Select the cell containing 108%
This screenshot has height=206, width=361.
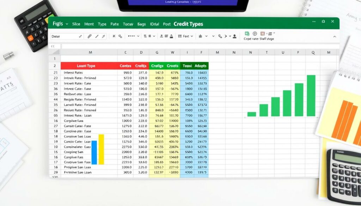(187, 121)
